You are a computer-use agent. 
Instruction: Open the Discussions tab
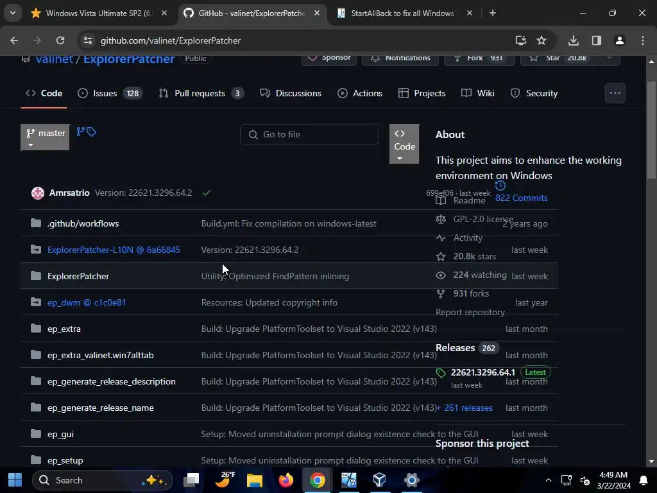click(291, 94)
